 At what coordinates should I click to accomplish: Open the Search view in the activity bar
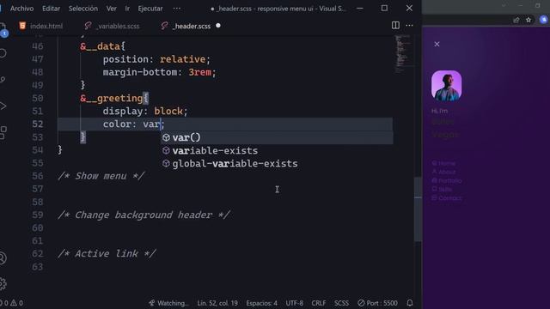pos(3,53)
